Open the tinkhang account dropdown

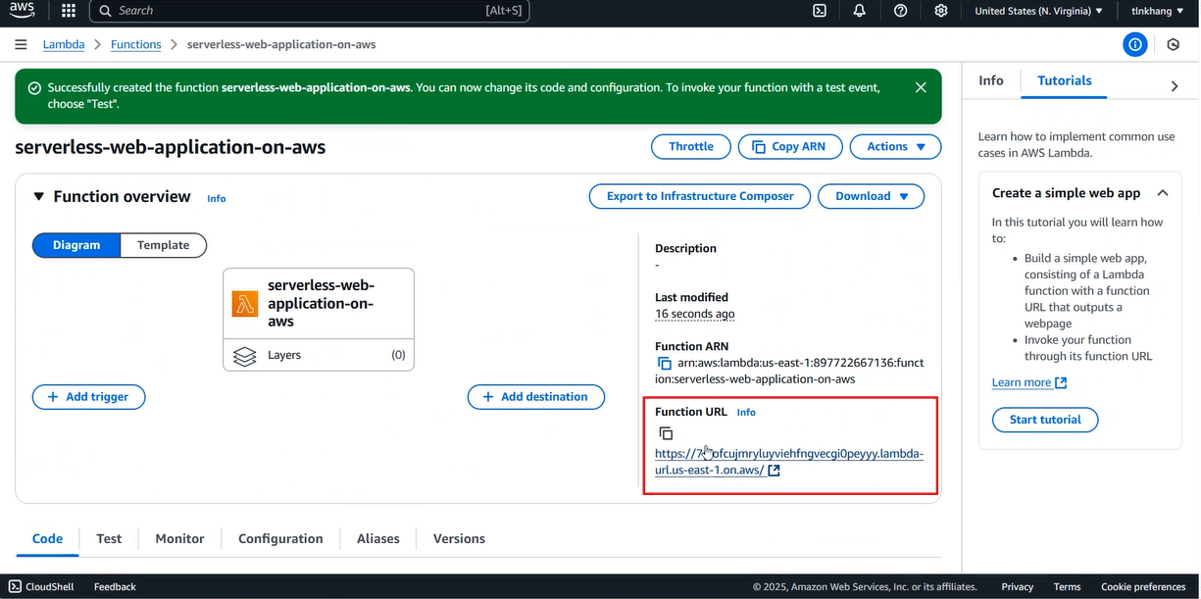click(x=1159, y=11)
